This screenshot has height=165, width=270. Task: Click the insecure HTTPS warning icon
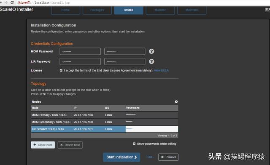click(x=19, y=3)
